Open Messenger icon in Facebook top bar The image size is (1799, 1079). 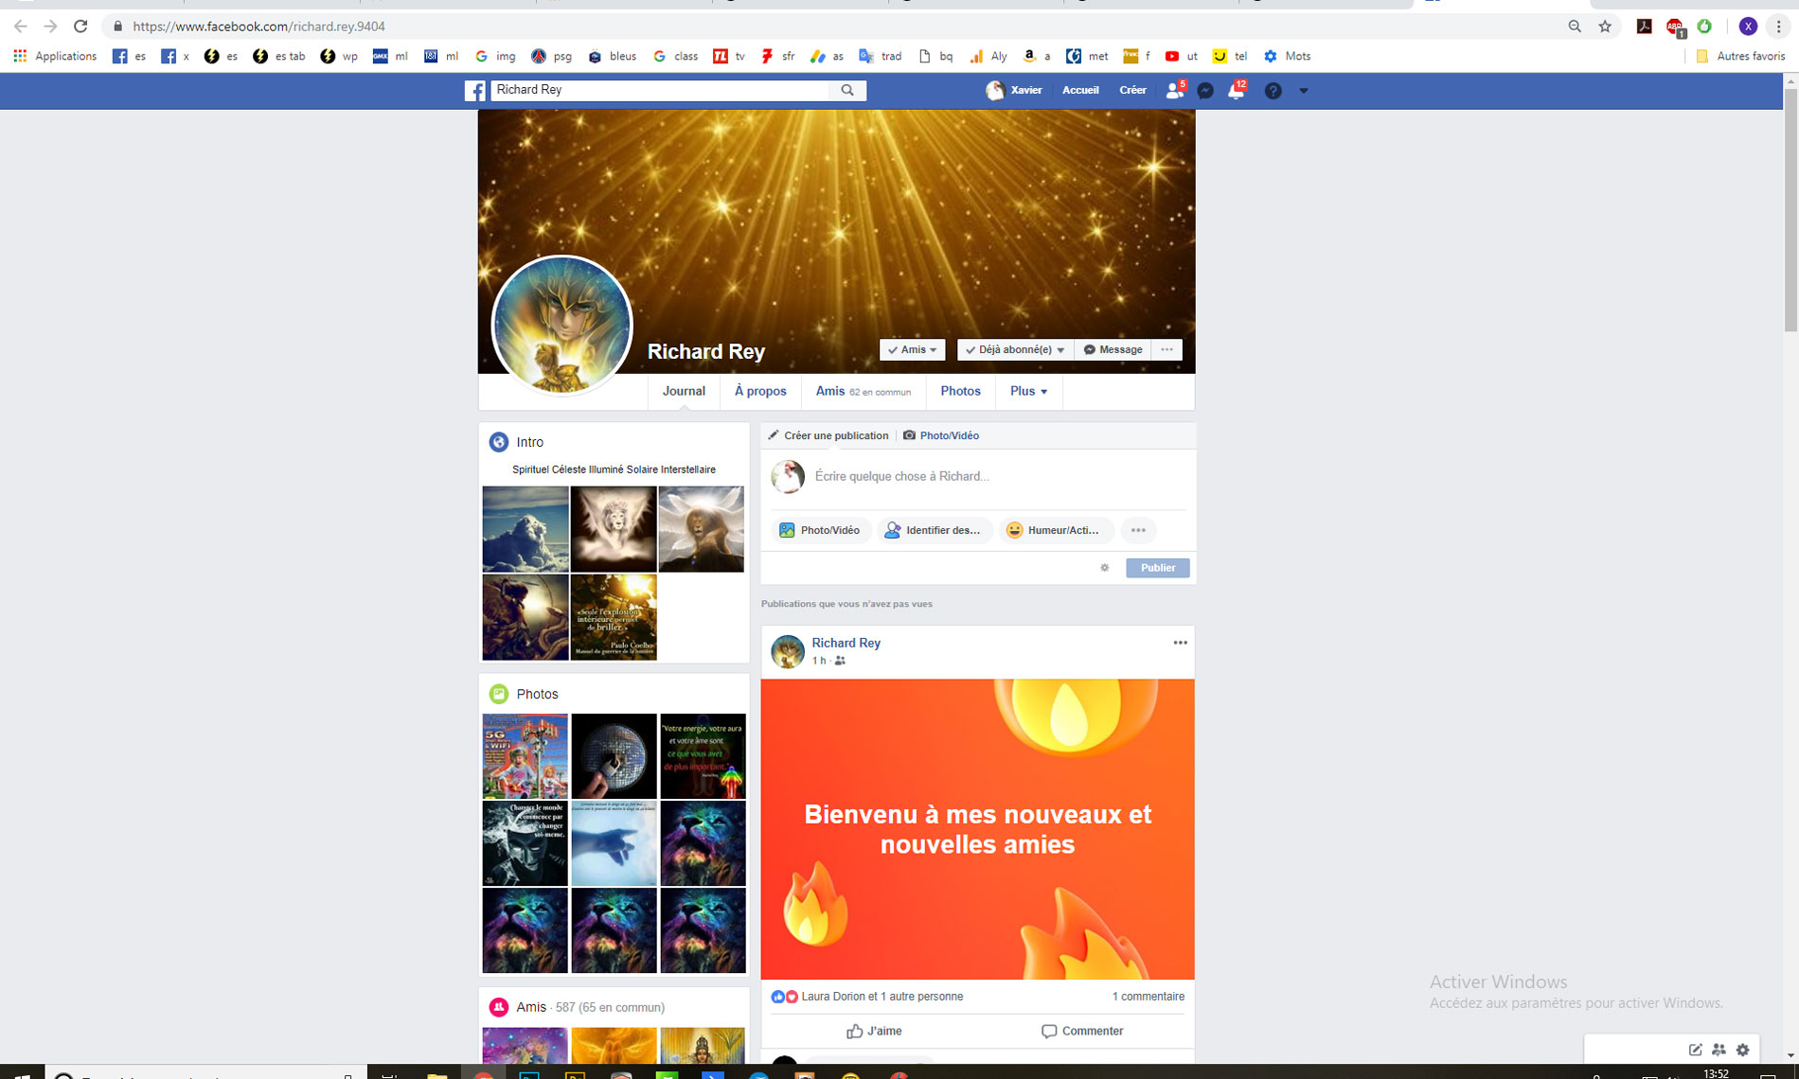(1205, 91)
